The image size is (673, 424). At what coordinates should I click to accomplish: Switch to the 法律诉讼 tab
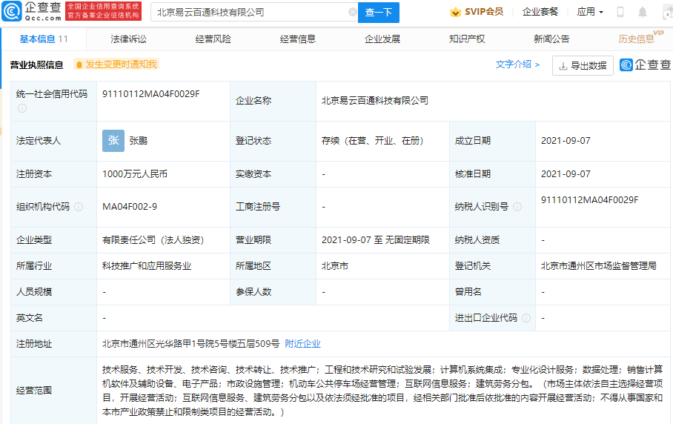coord(129,39)
